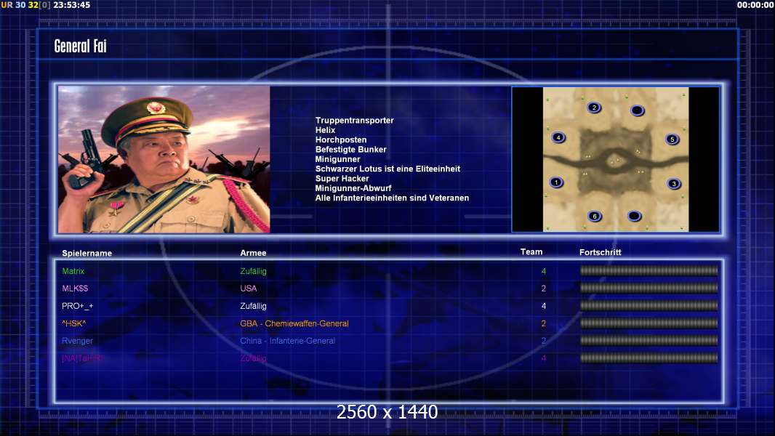Click the Helix ability line
The width and height of the screenshot is (775, 436).
[325, 130]
